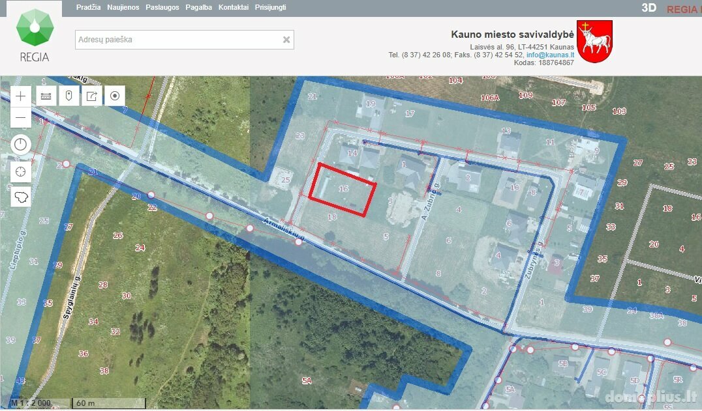
Task: Click the Lieptupio g. street label
Action: pos(18,250)
